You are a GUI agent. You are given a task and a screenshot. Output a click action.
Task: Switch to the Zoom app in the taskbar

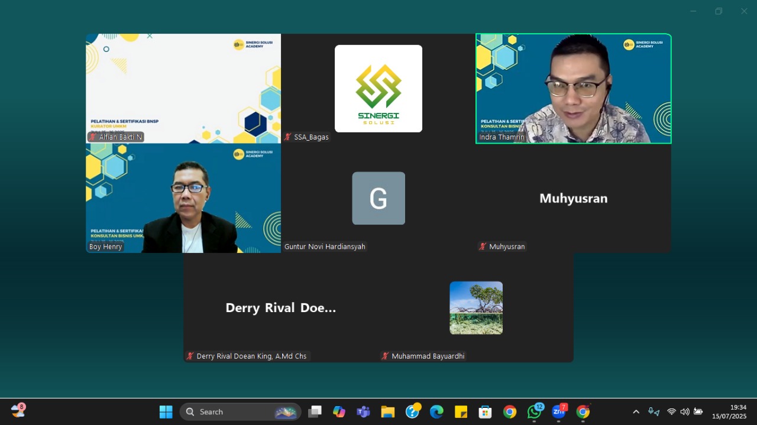[x=558, y=412]
